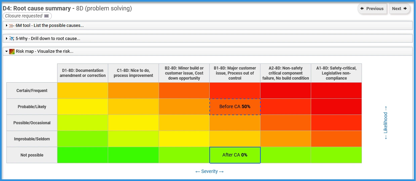Click Certain/Frequent cell under A1-8D Safety-critical
Viewport: 416px width, 181px height.
click(336, 91)
